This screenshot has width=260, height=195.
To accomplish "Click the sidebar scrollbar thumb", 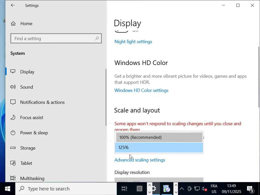I will pos(106,97).
